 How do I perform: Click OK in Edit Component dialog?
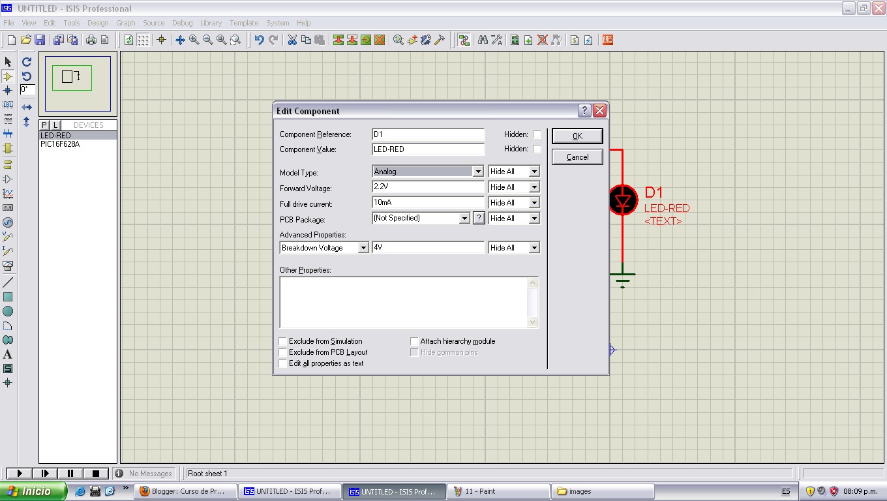(x=577, y=136)
